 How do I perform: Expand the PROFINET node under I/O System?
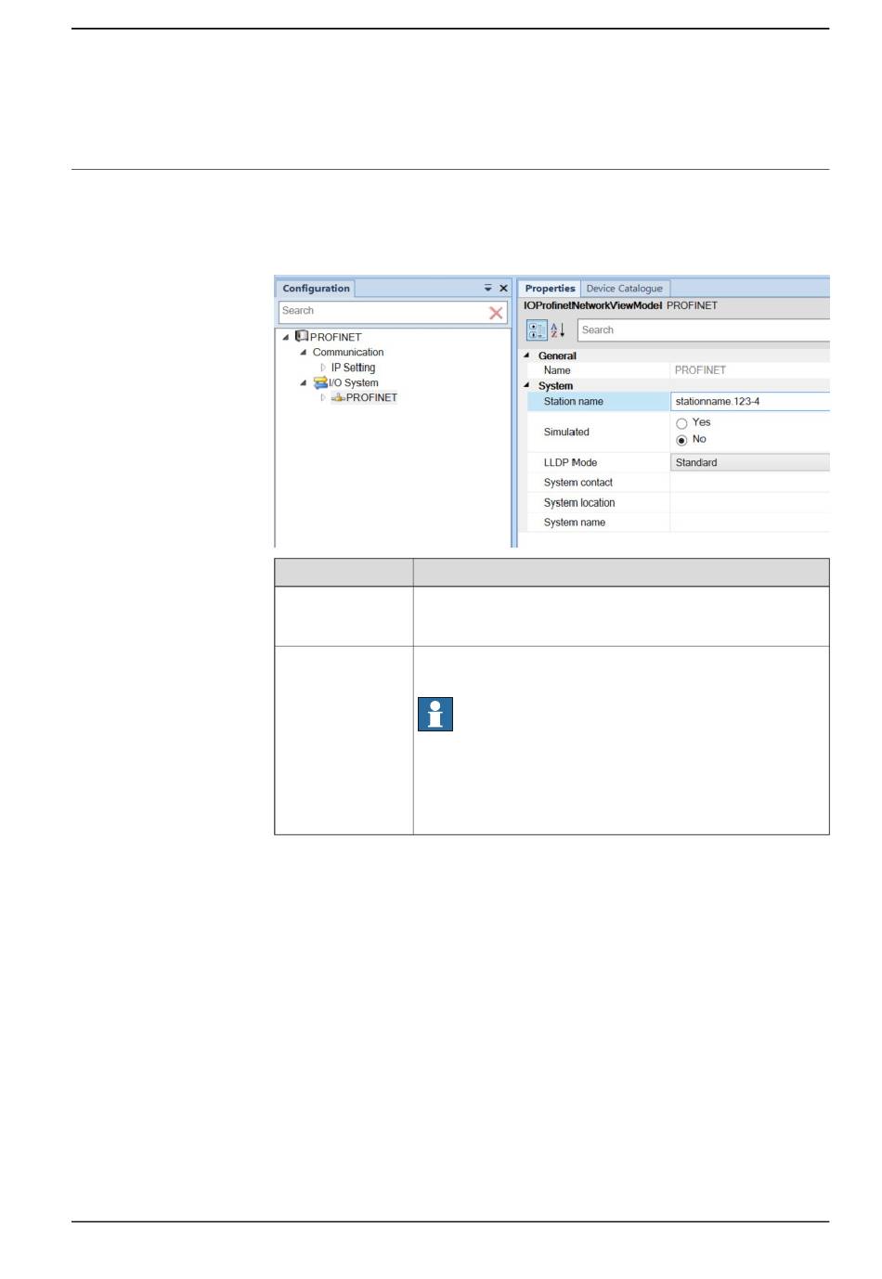pos(323,397)
